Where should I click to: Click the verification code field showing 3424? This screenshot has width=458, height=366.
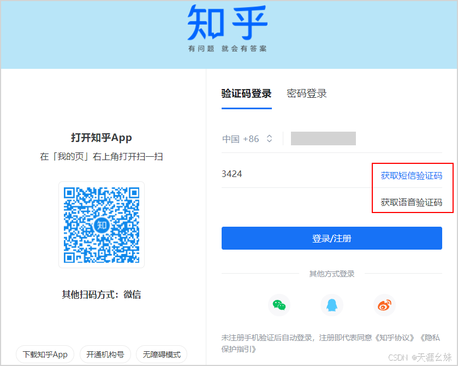pos(295,174)
